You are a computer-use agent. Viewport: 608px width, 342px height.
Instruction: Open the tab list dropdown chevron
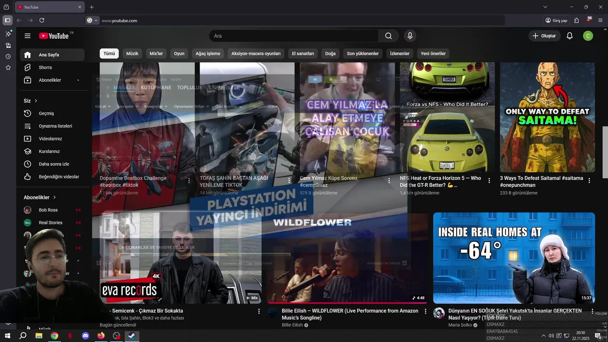545,7
